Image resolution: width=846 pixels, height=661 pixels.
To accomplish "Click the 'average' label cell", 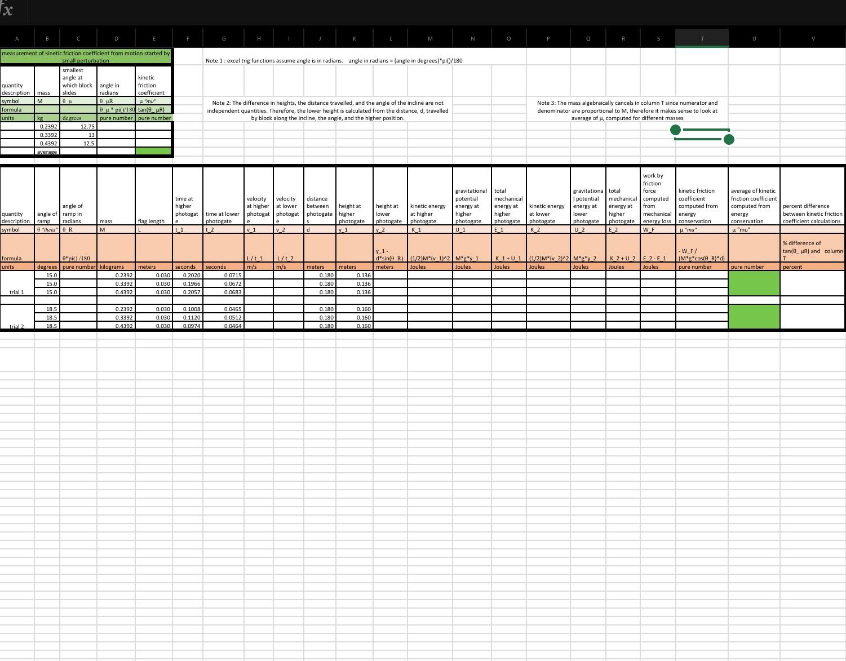I will [47, 152].
